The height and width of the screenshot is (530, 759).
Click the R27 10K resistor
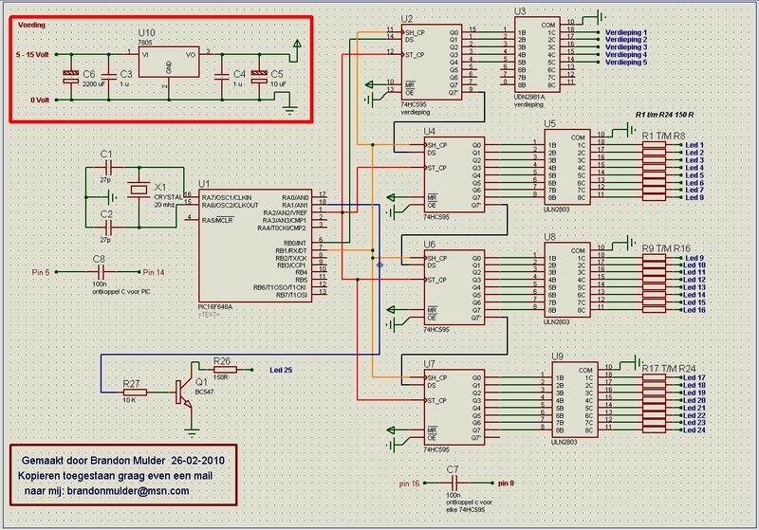(x=135, y=389)
